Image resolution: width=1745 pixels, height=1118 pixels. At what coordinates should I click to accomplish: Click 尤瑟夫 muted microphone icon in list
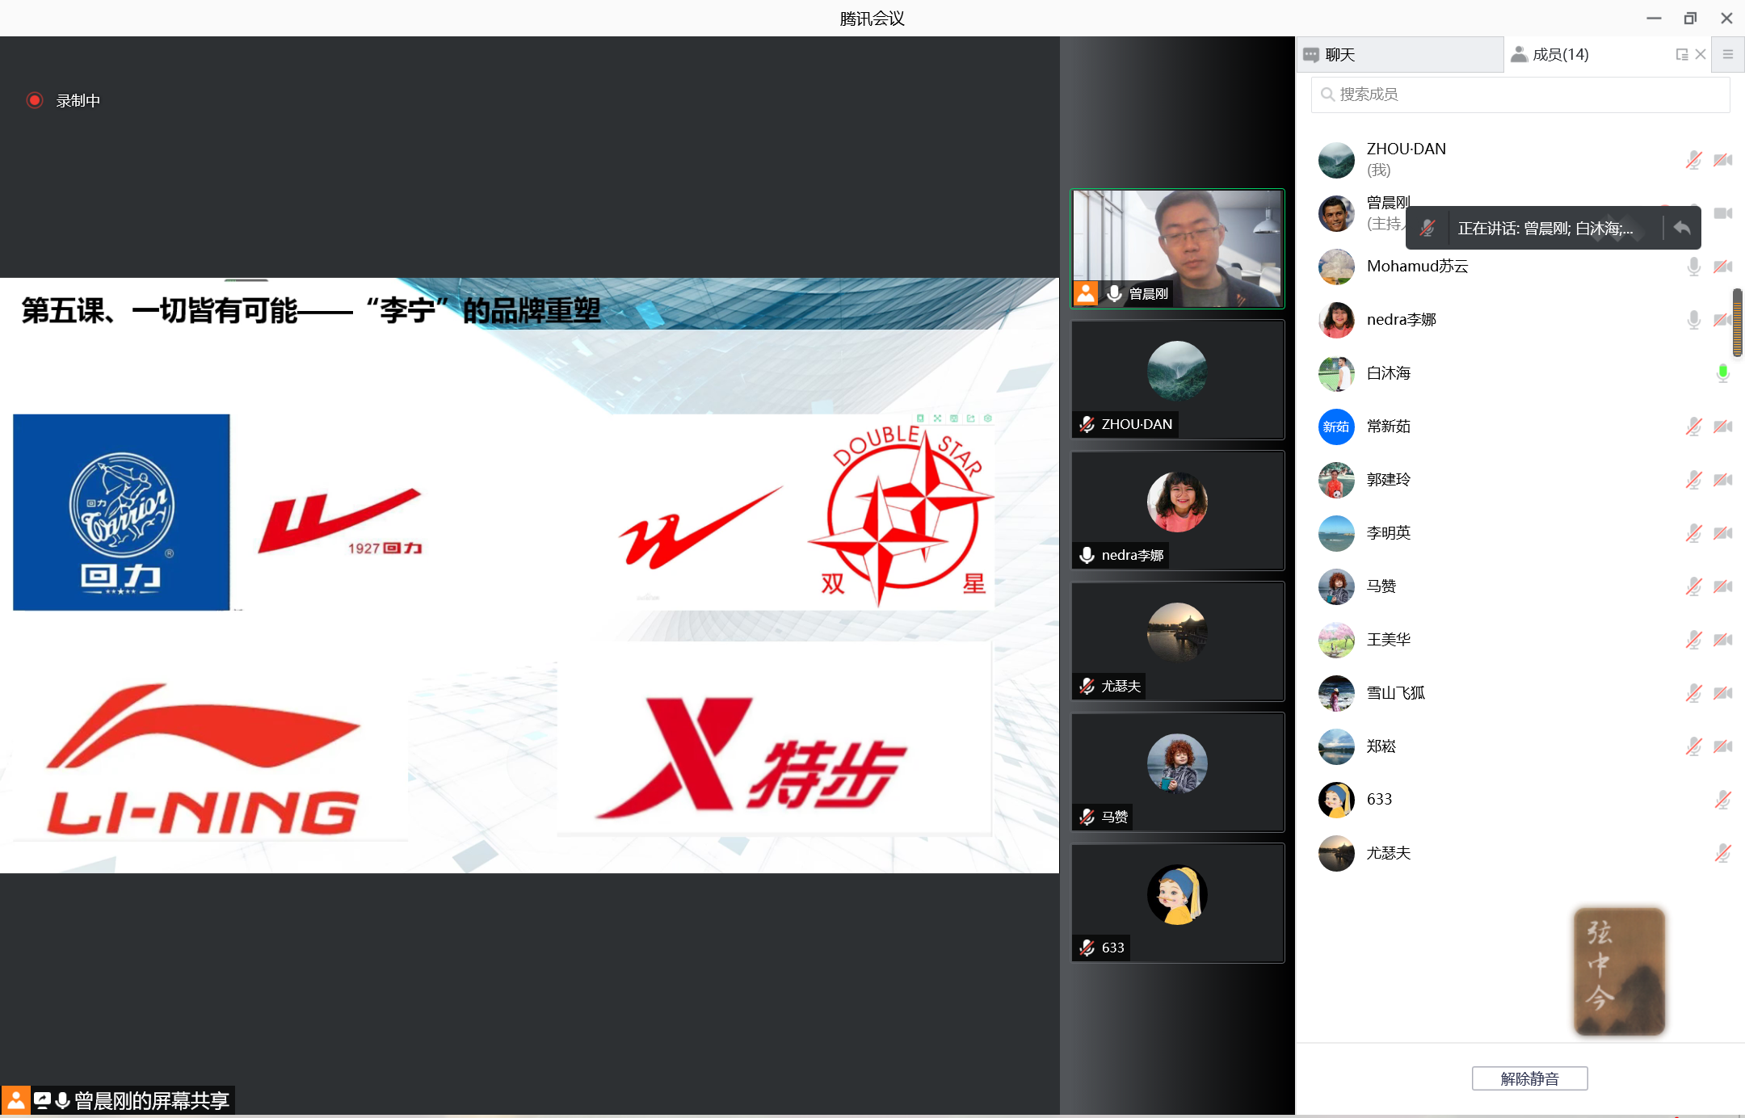pyautogui.click(x=1723, y=853)
